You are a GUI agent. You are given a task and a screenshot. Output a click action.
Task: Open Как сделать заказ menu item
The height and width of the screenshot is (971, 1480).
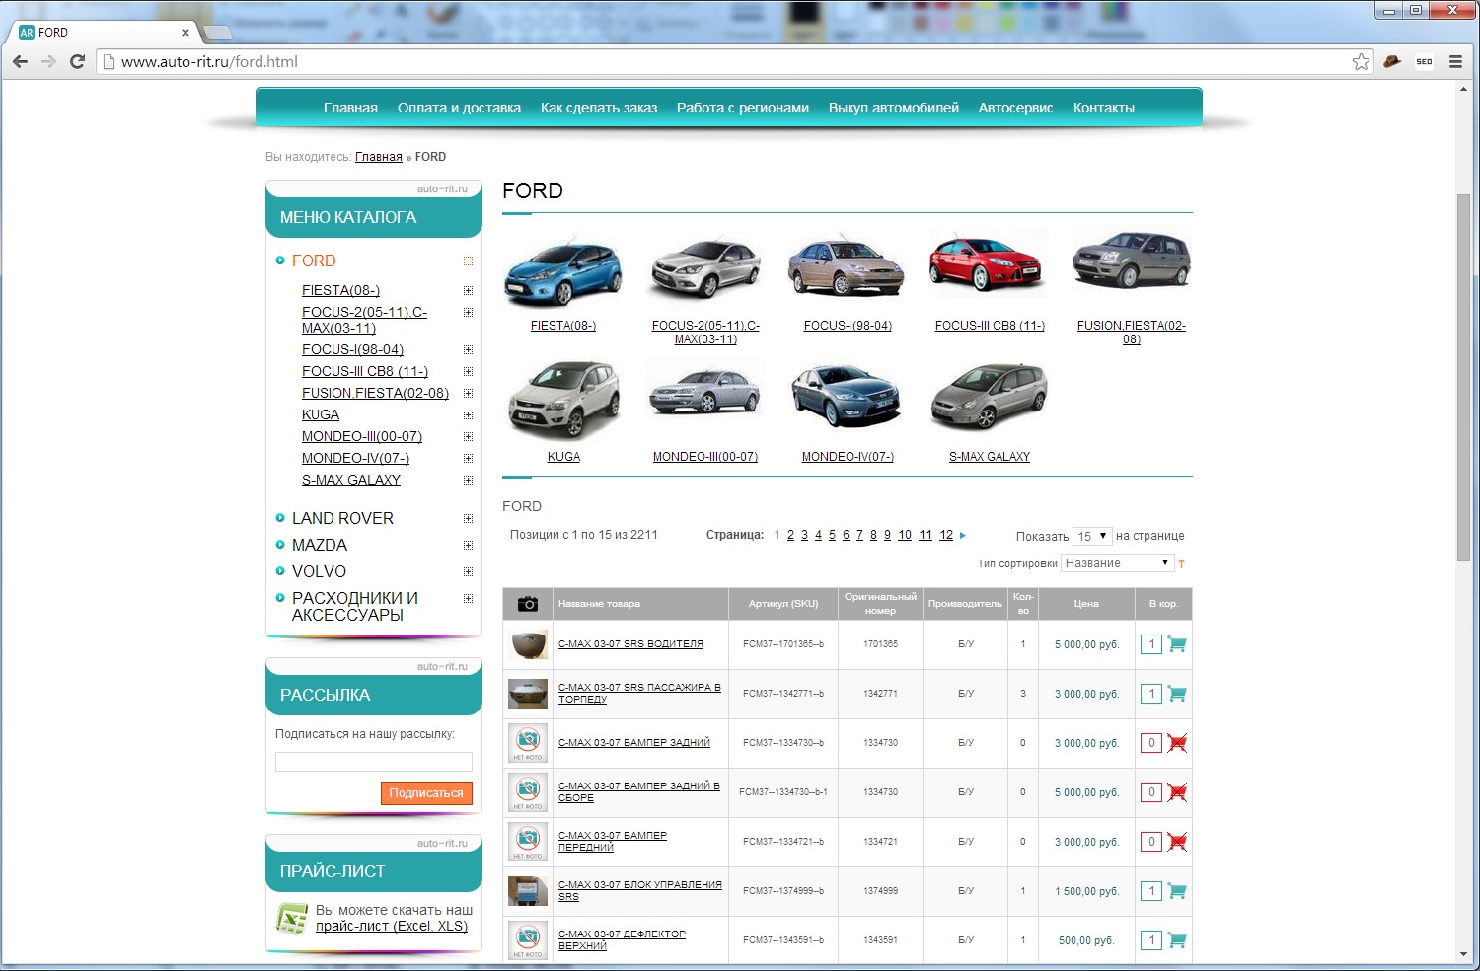[x=599, y=108]
